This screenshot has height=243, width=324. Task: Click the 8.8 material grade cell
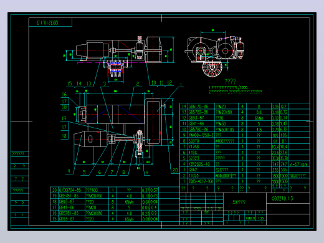[x=259, y=112]
